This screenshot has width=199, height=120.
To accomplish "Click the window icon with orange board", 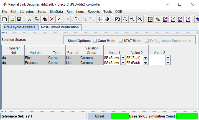I will [150, 19].
